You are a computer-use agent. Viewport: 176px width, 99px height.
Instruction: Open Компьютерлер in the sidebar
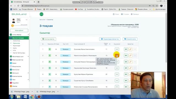click(17, 76)
